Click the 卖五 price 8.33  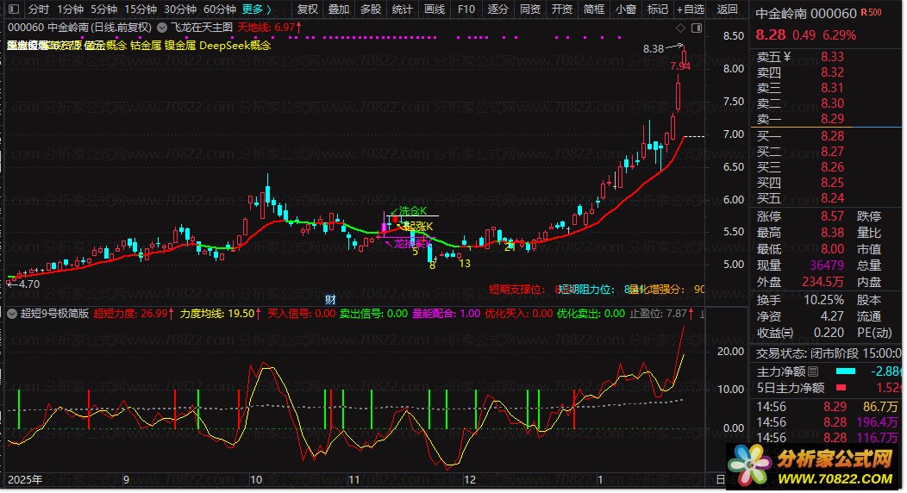pos(832,57)
